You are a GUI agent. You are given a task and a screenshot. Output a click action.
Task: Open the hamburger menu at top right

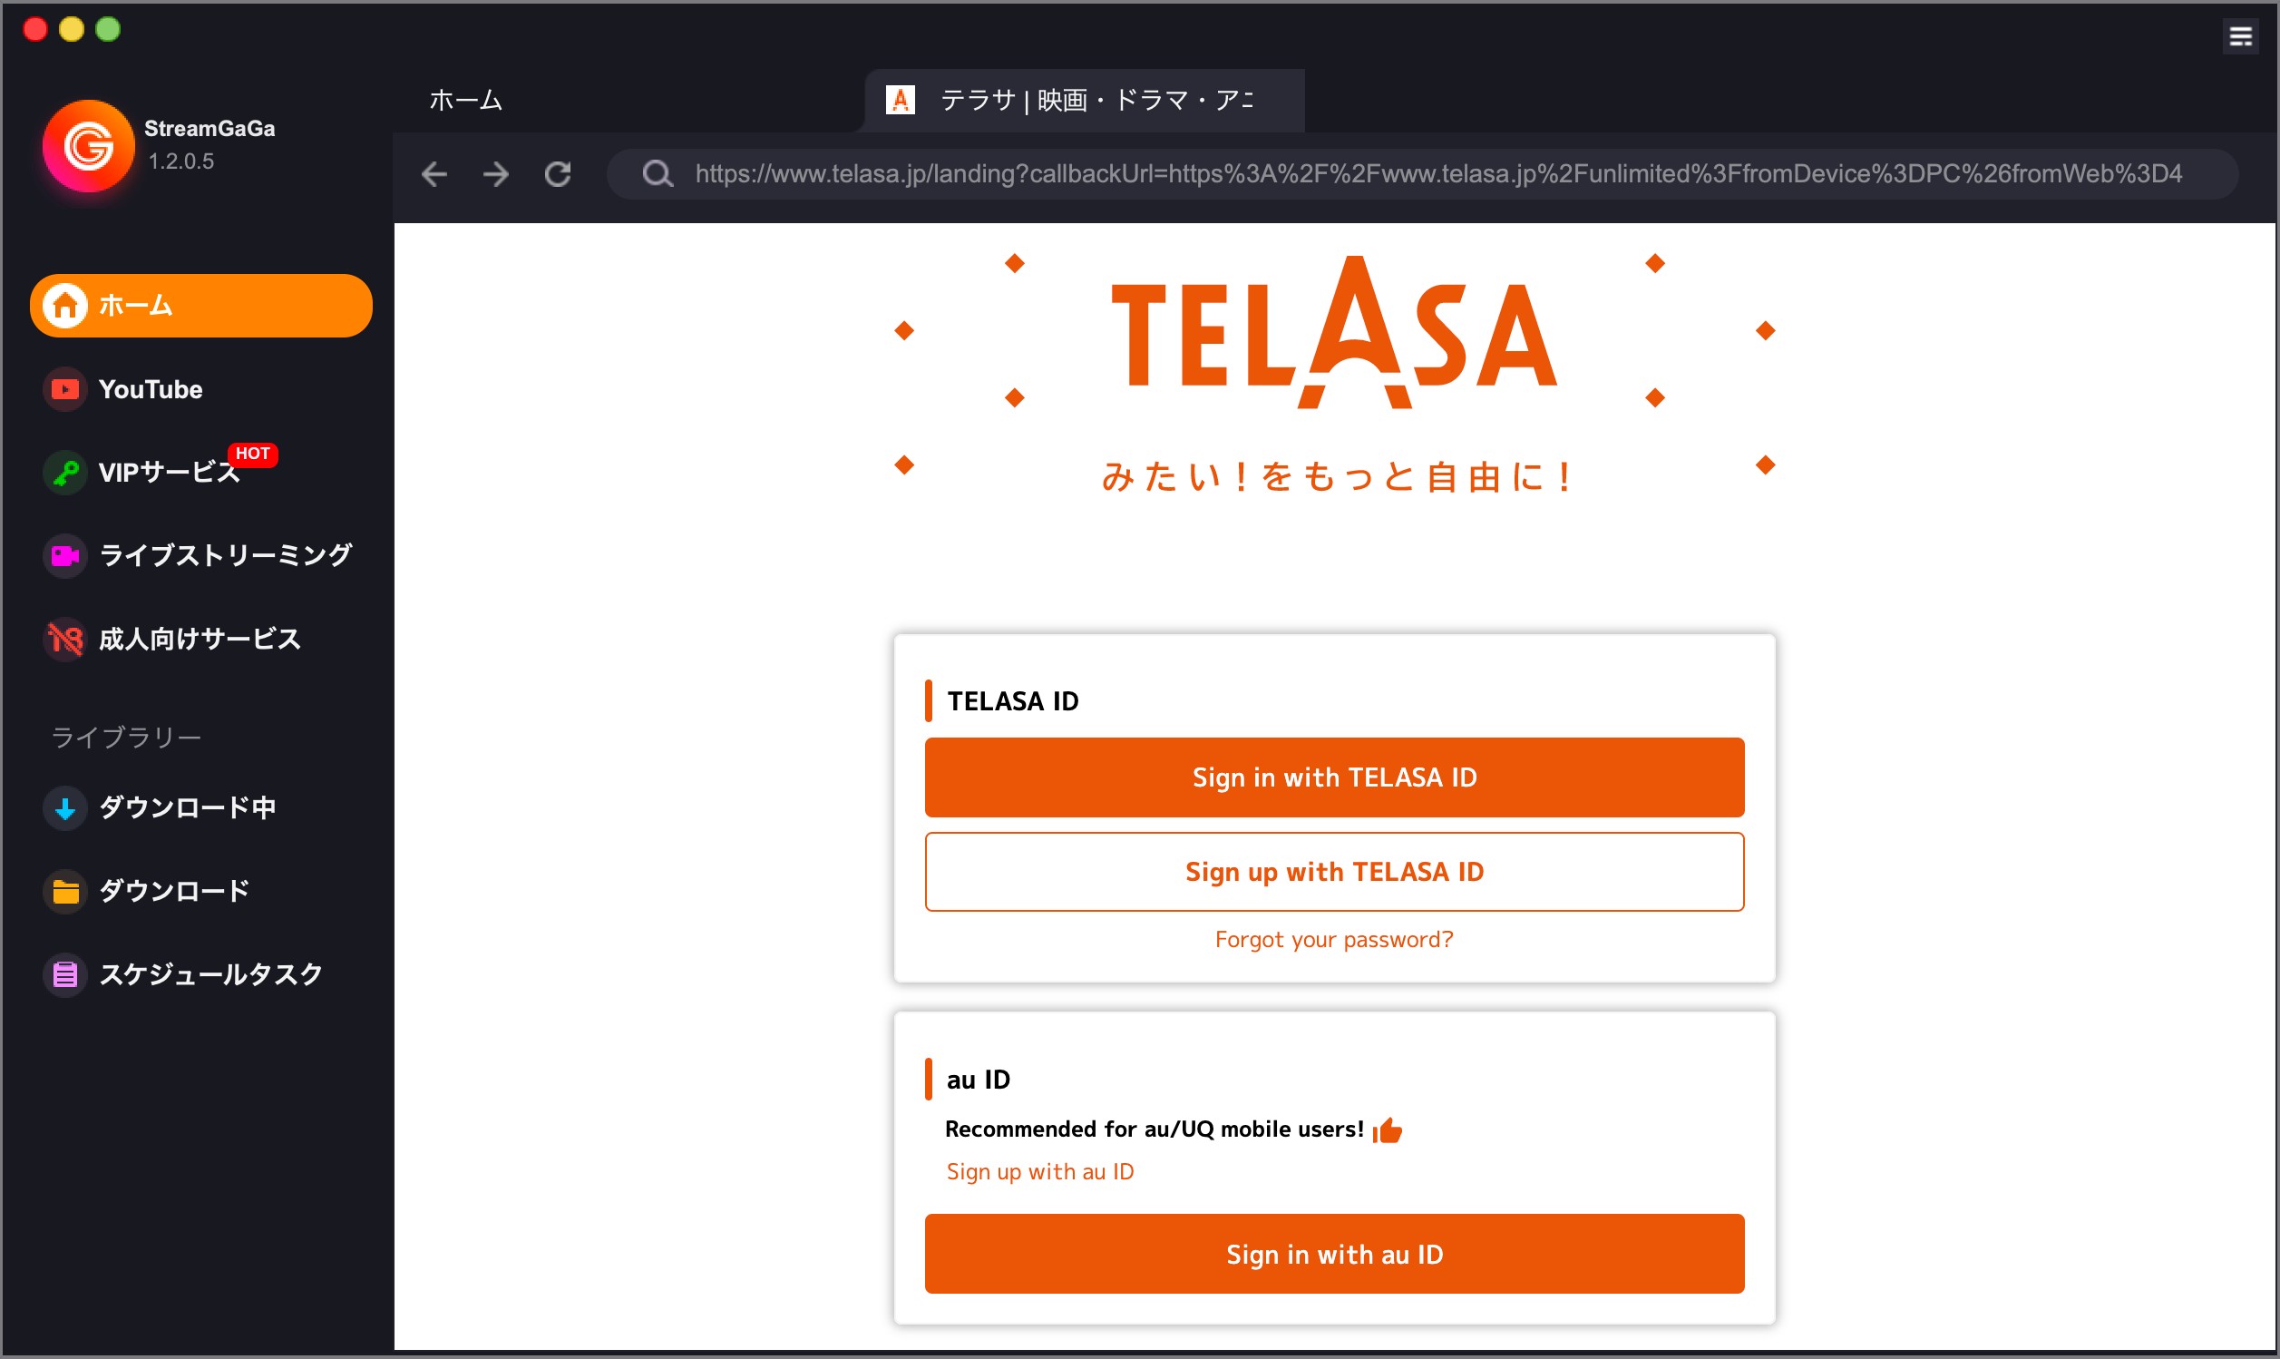2240,35
